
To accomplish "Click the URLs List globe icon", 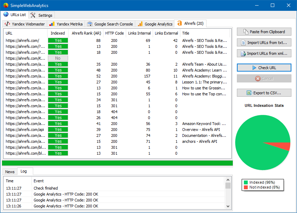I will coord(6,15).
